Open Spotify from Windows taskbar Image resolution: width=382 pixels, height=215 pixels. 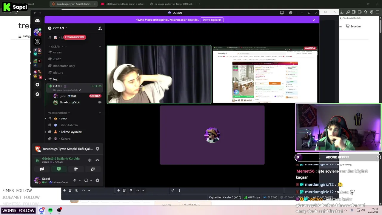coord(50,211)
